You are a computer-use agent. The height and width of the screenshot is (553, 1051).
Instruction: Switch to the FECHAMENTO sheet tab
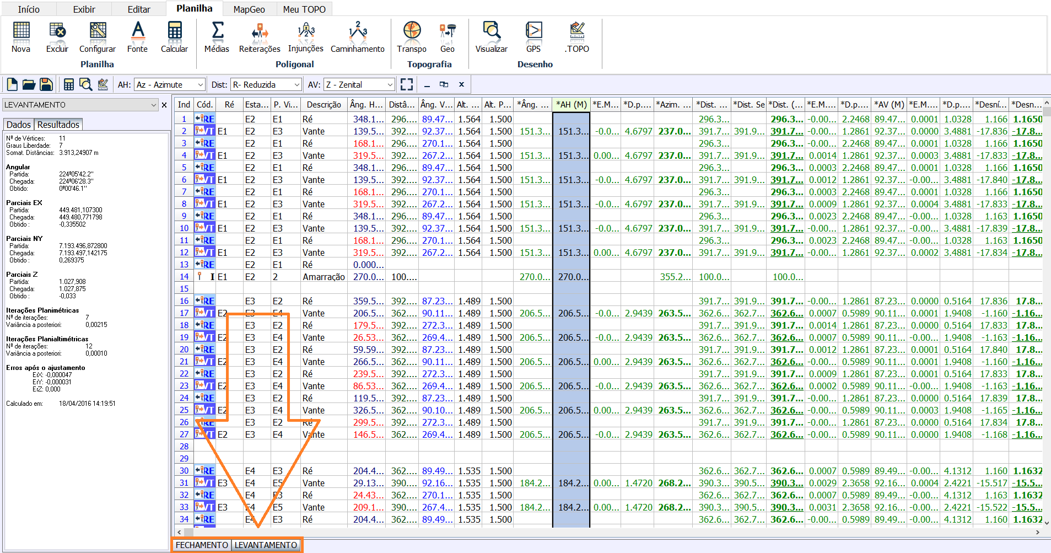pos(202,545)
